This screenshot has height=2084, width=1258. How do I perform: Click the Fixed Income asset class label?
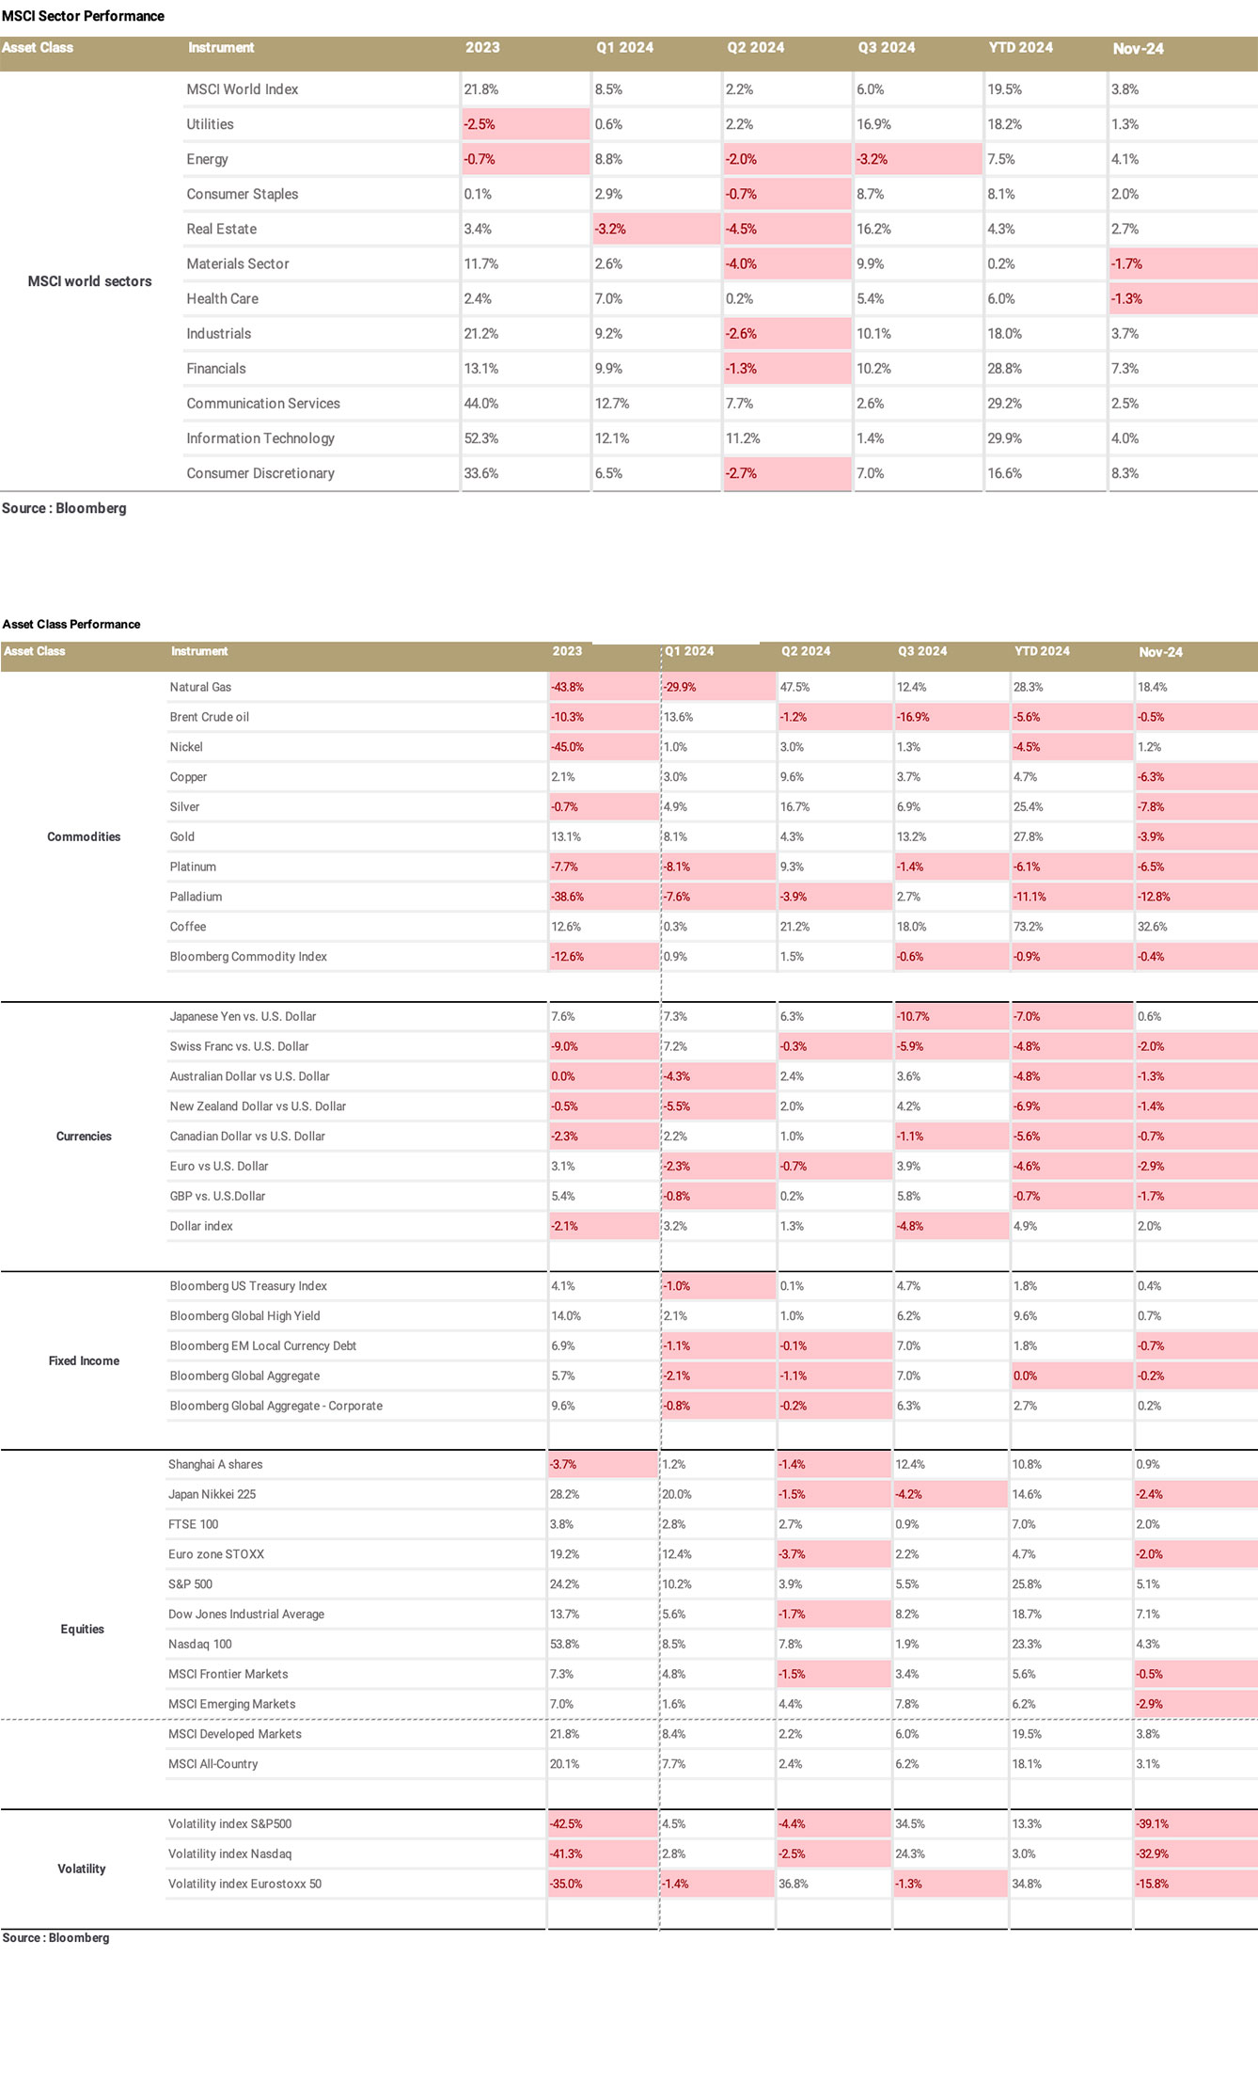pos(84,1361)
